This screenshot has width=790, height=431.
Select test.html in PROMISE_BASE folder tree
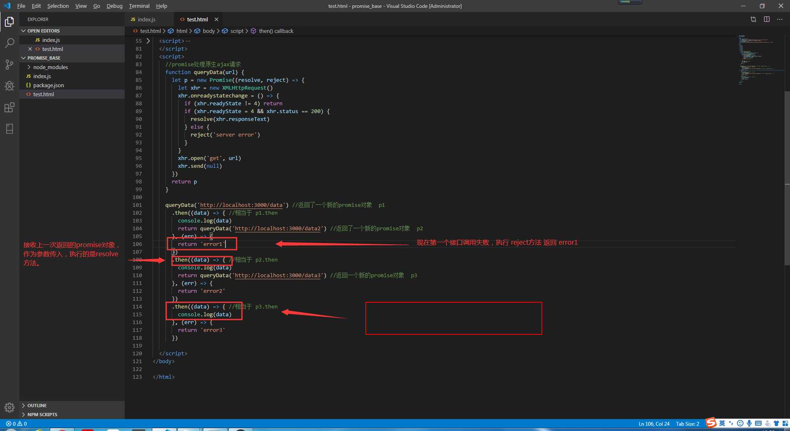click(72, 94)
